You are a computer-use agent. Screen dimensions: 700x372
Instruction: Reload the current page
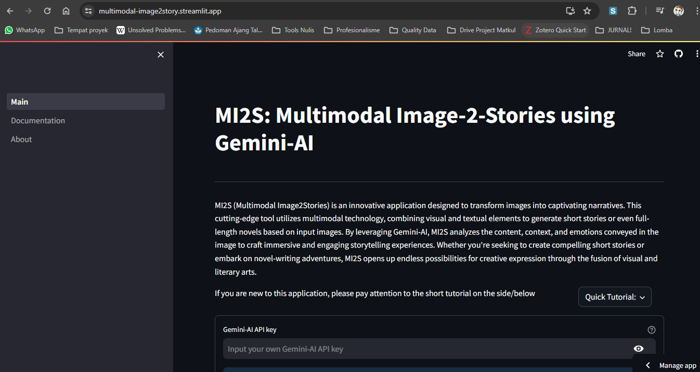tap(47, 11)
